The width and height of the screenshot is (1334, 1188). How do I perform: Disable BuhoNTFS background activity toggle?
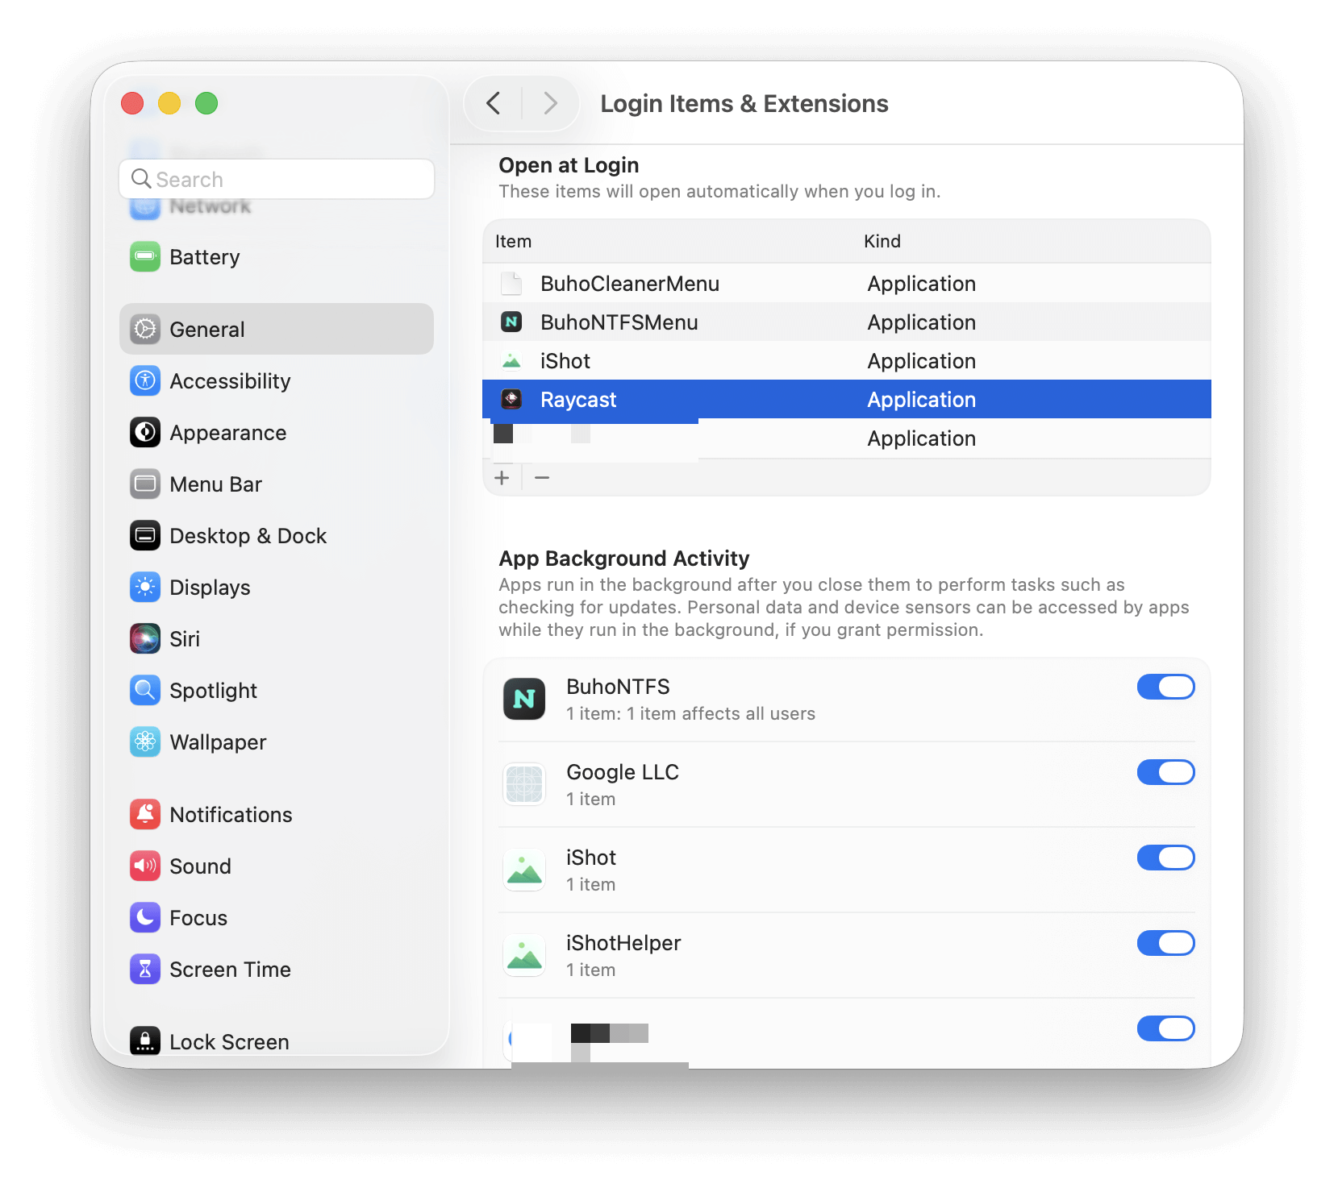click(x=1165, y=687)
